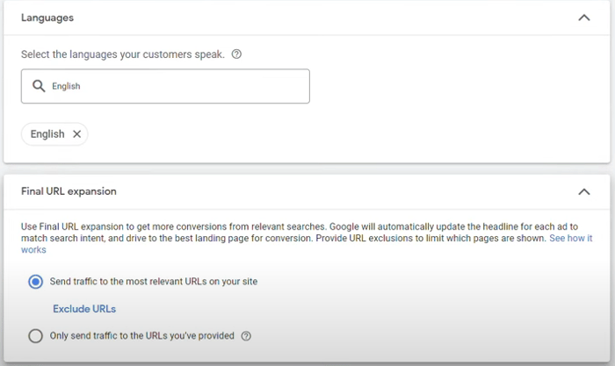Image resolution: width=615 pixels, height=366 pixels.
Task: Open the Exclude URLs link
Action: (x=84, y=309)
